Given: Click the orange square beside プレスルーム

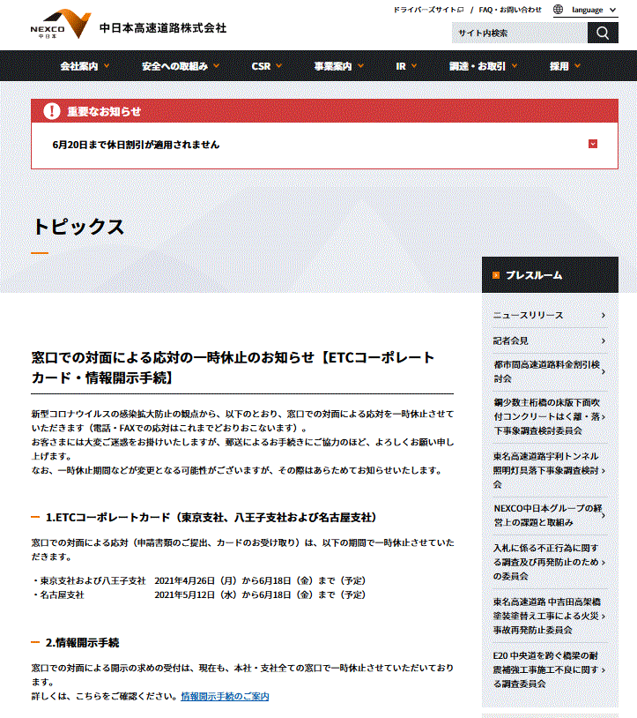Looking at the screenshot, I should tap(497, 275).
